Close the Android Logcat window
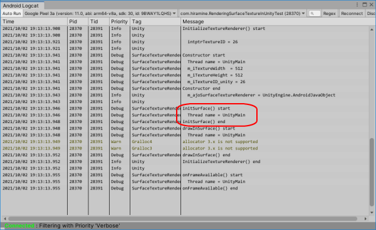The image size is (376, 230). tap(372, 4)
